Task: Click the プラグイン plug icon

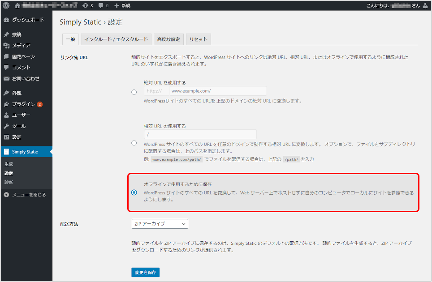Action: point(6,104)
